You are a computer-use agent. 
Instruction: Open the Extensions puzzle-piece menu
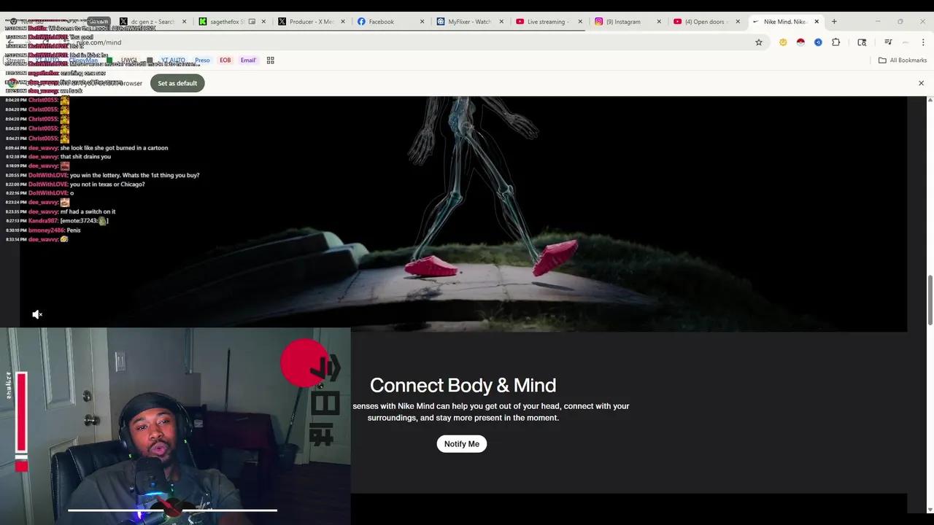pyautogui.click(x=835, y=42)
